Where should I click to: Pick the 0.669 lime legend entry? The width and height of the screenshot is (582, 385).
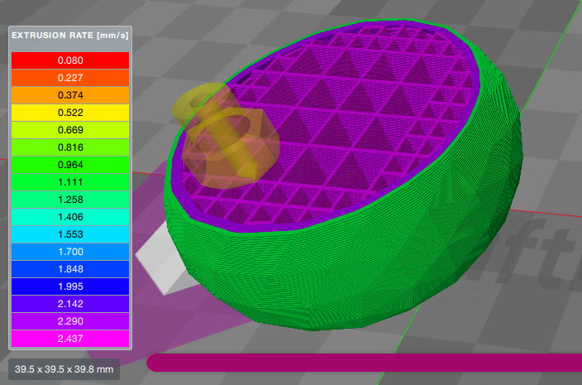tap(70, 130)
